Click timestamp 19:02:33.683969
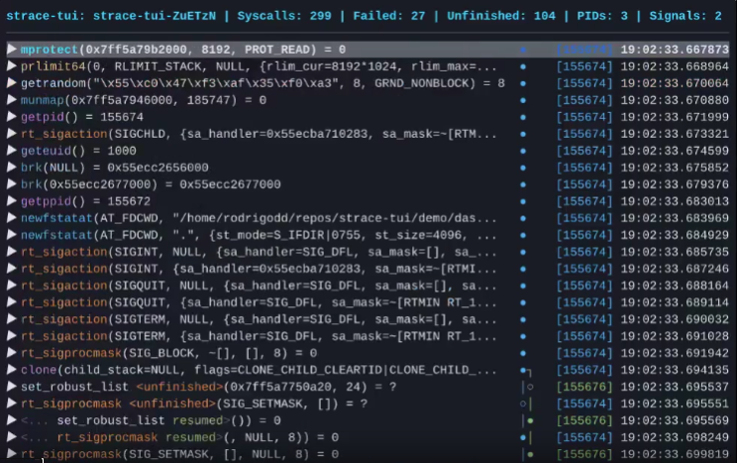The image size is (737, 463). 675,218
